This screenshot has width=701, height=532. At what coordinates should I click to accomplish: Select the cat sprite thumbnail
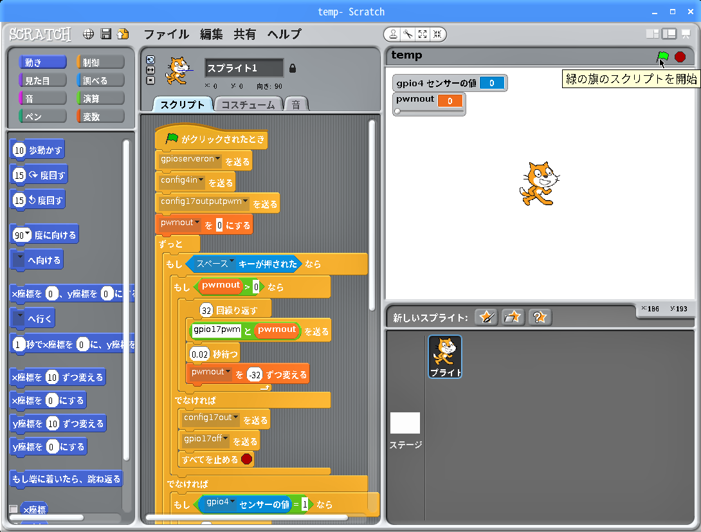point(445,357)
